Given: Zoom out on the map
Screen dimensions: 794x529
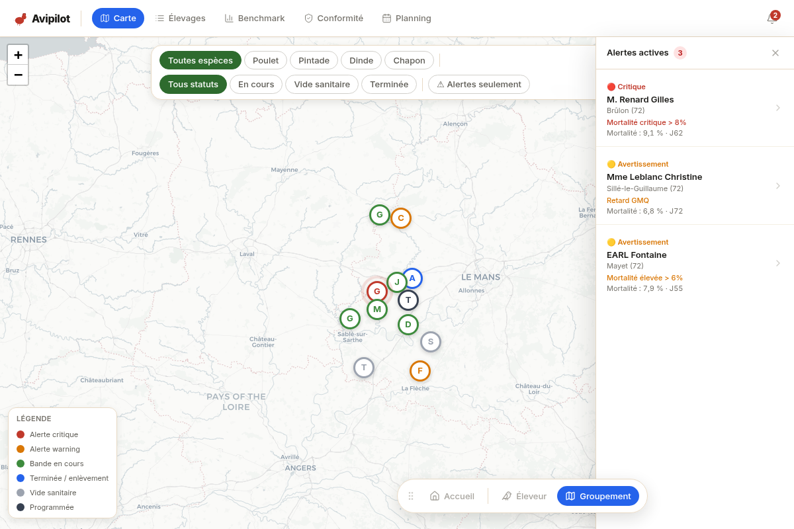Looking at the screenshot, I should click(x=18, y=75).
